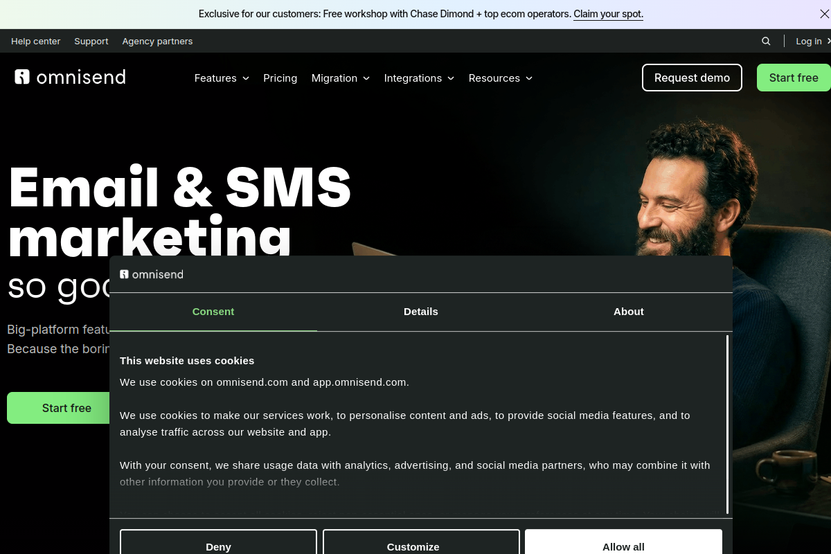
Task: Deny all cookies
Action: [x=218, y=542]
